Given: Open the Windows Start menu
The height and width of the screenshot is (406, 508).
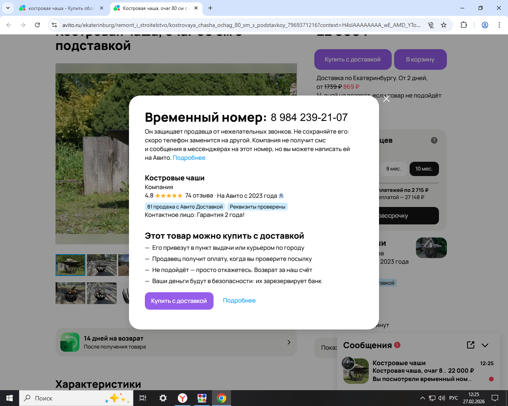Looking at the screenshot, I should click(10, 398).
